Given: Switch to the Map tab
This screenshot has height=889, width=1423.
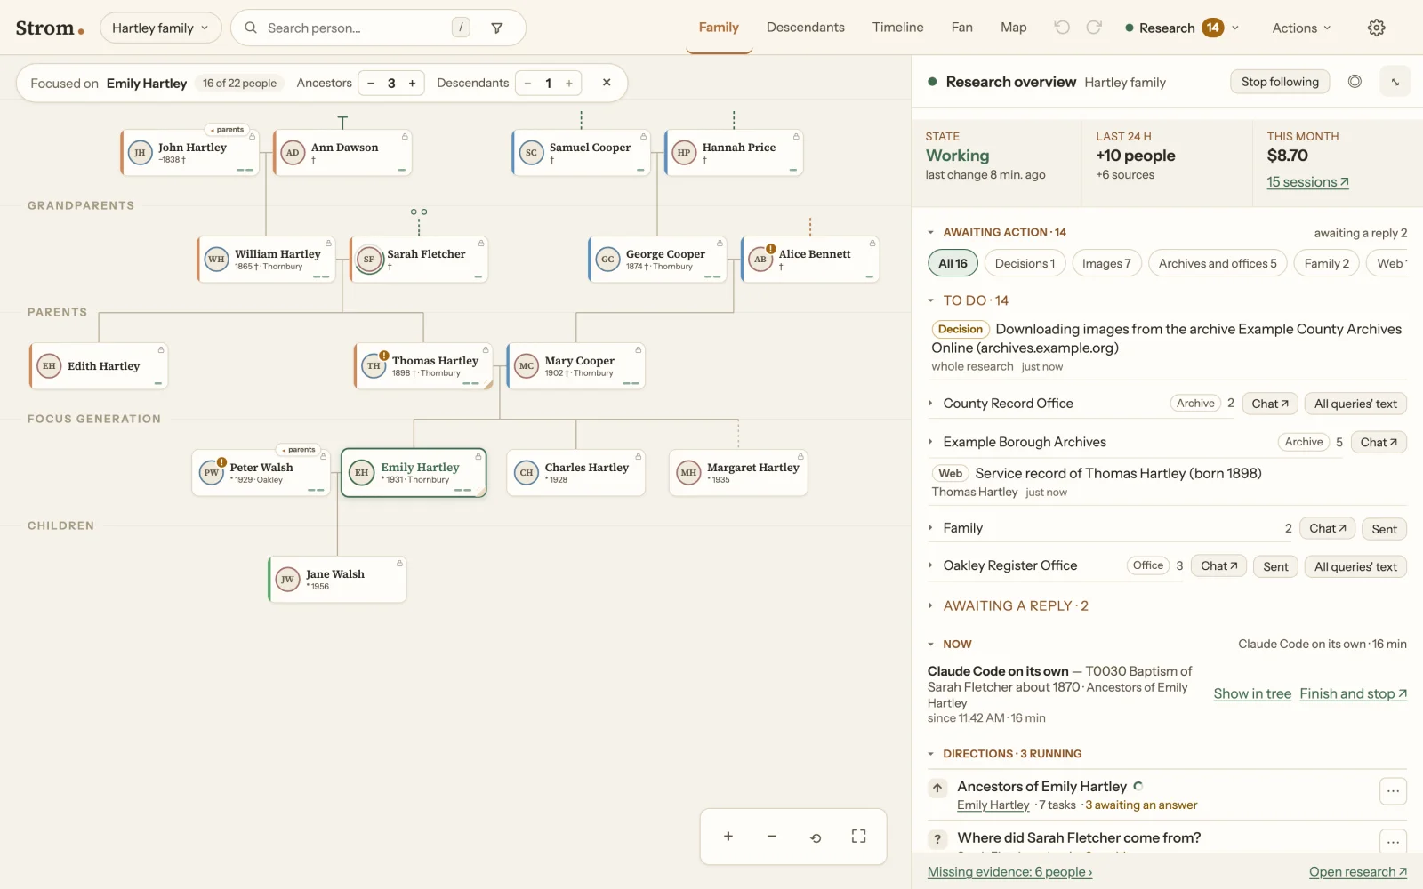Looking at the screenshot, I should click(1013, 28).
